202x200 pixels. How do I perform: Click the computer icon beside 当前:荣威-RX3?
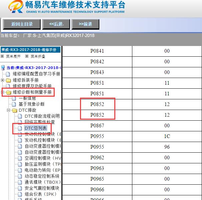pyautogui.click(x=3, y=68)
